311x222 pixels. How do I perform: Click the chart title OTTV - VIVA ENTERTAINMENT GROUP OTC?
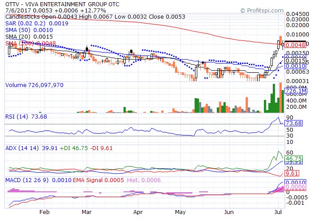pos(62,4)
